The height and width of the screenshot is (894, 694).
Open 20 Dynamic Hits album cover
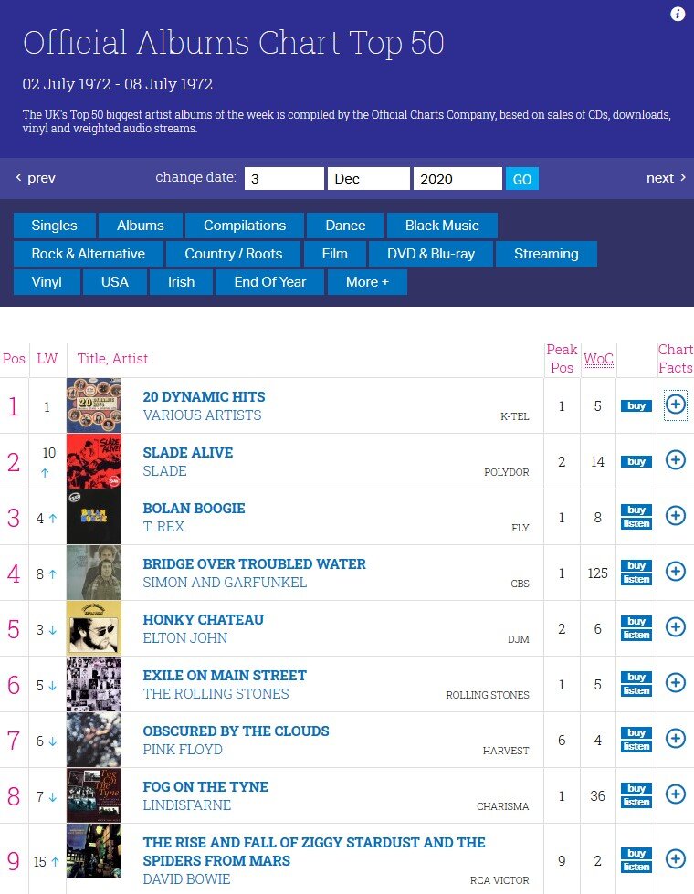(x=94, y=405)
